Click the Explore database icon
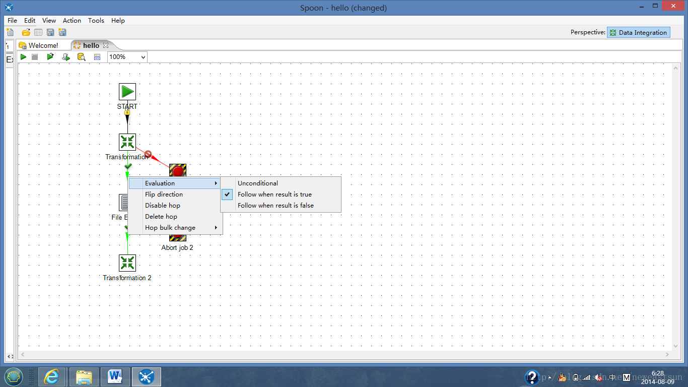Screen dimensions: 688x387 pyautogui.click(x=81, y=57)
